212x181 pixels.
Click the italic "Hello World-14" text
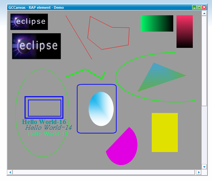pos(49,128)
